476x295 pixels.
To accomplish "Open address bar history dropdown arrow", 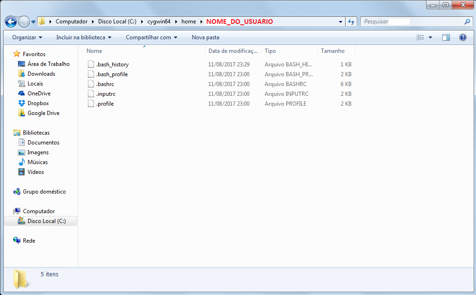I will 340,22.
